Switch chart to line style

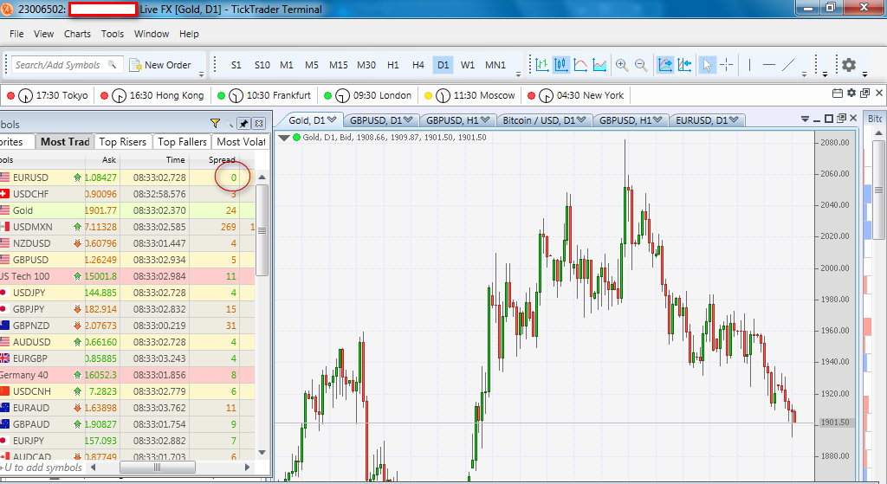(580, 65)
